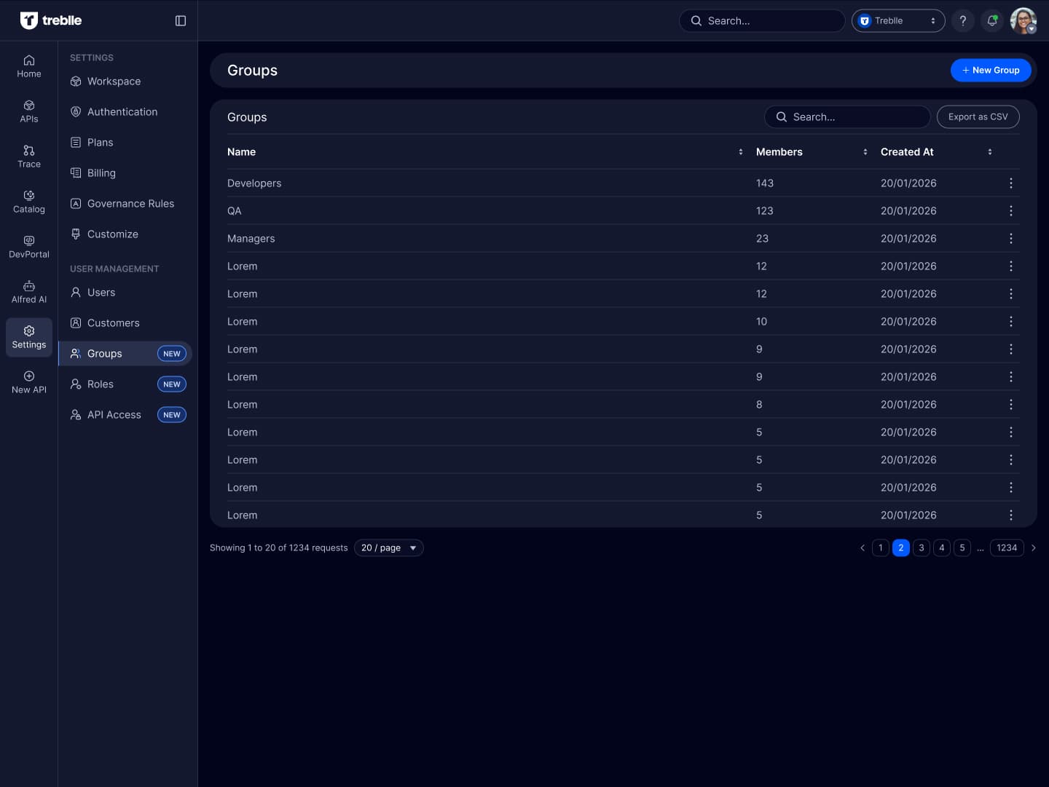1049x787 pixels.
Task: Open the three-dot menu for the QA group
Action: [x=1010, y=211]
